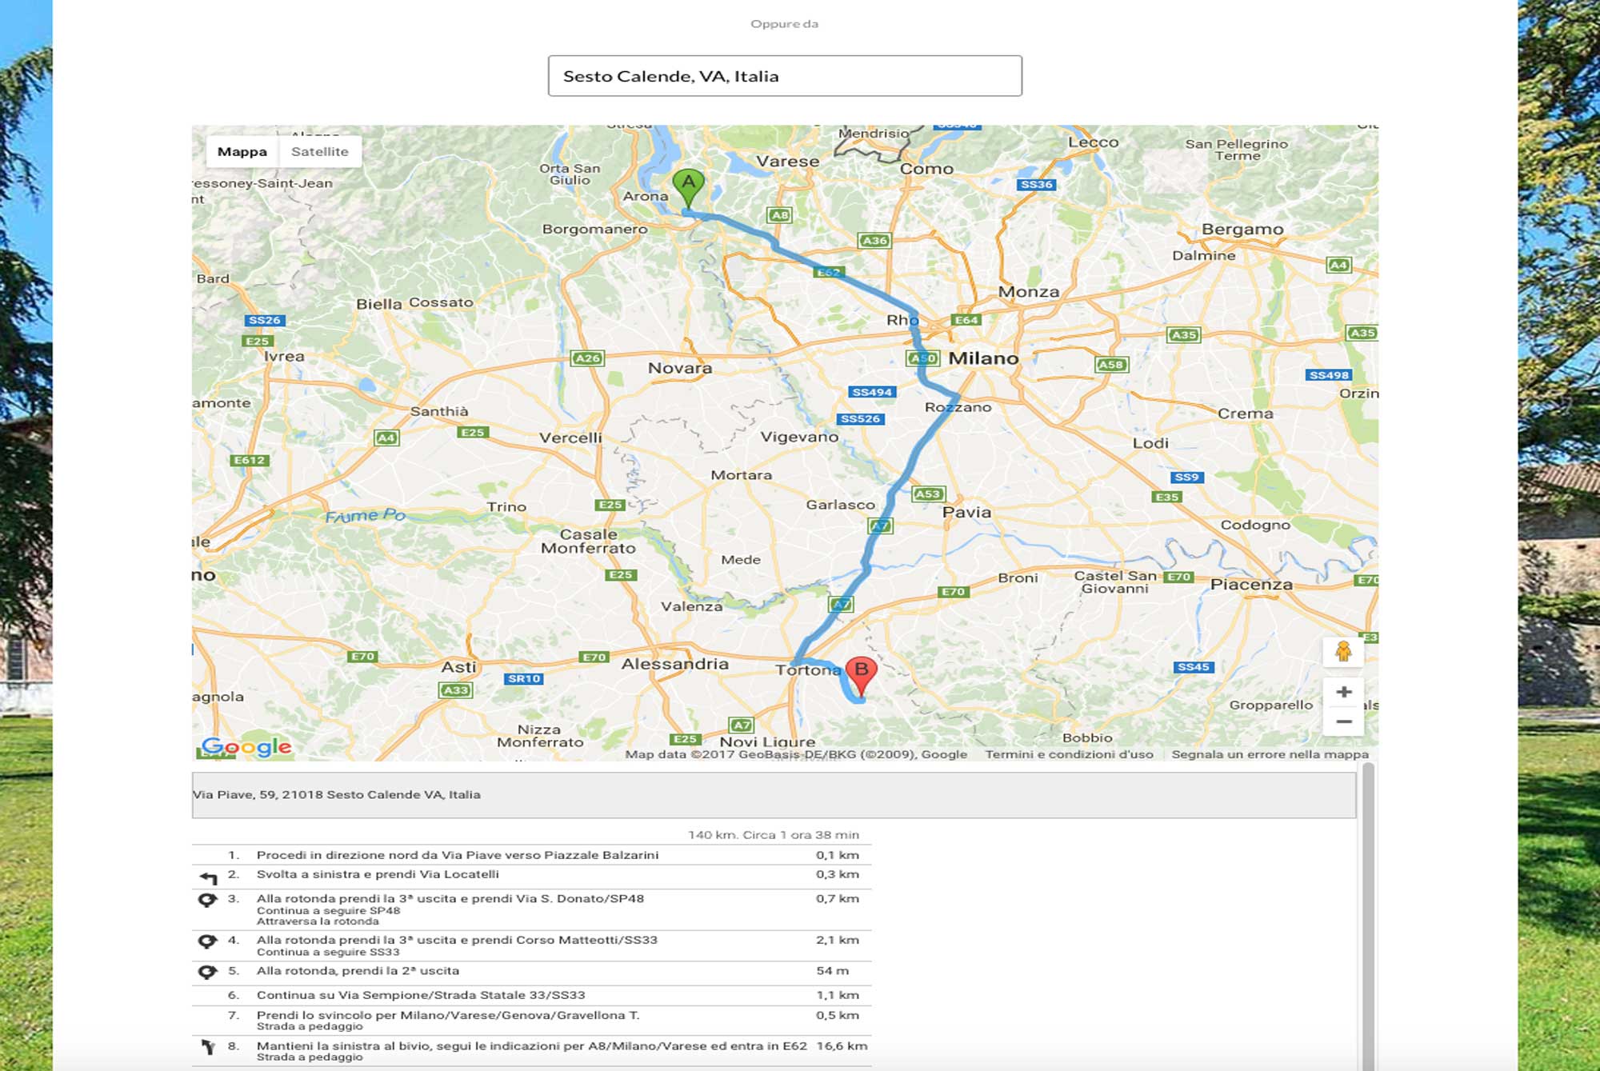Viewport: 1600px width, 1071px height.
Task: Select direction step 1 Procedi in direzione nord
Action: coord(458,855)
